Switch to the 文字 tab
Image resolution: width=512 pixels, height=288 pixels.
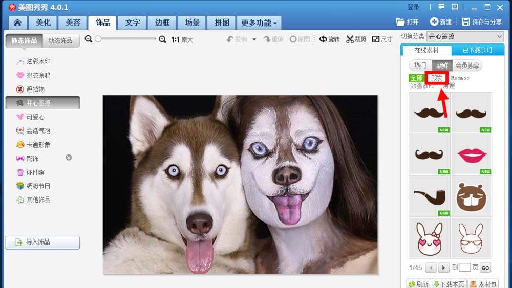click(x=133, y=23)
